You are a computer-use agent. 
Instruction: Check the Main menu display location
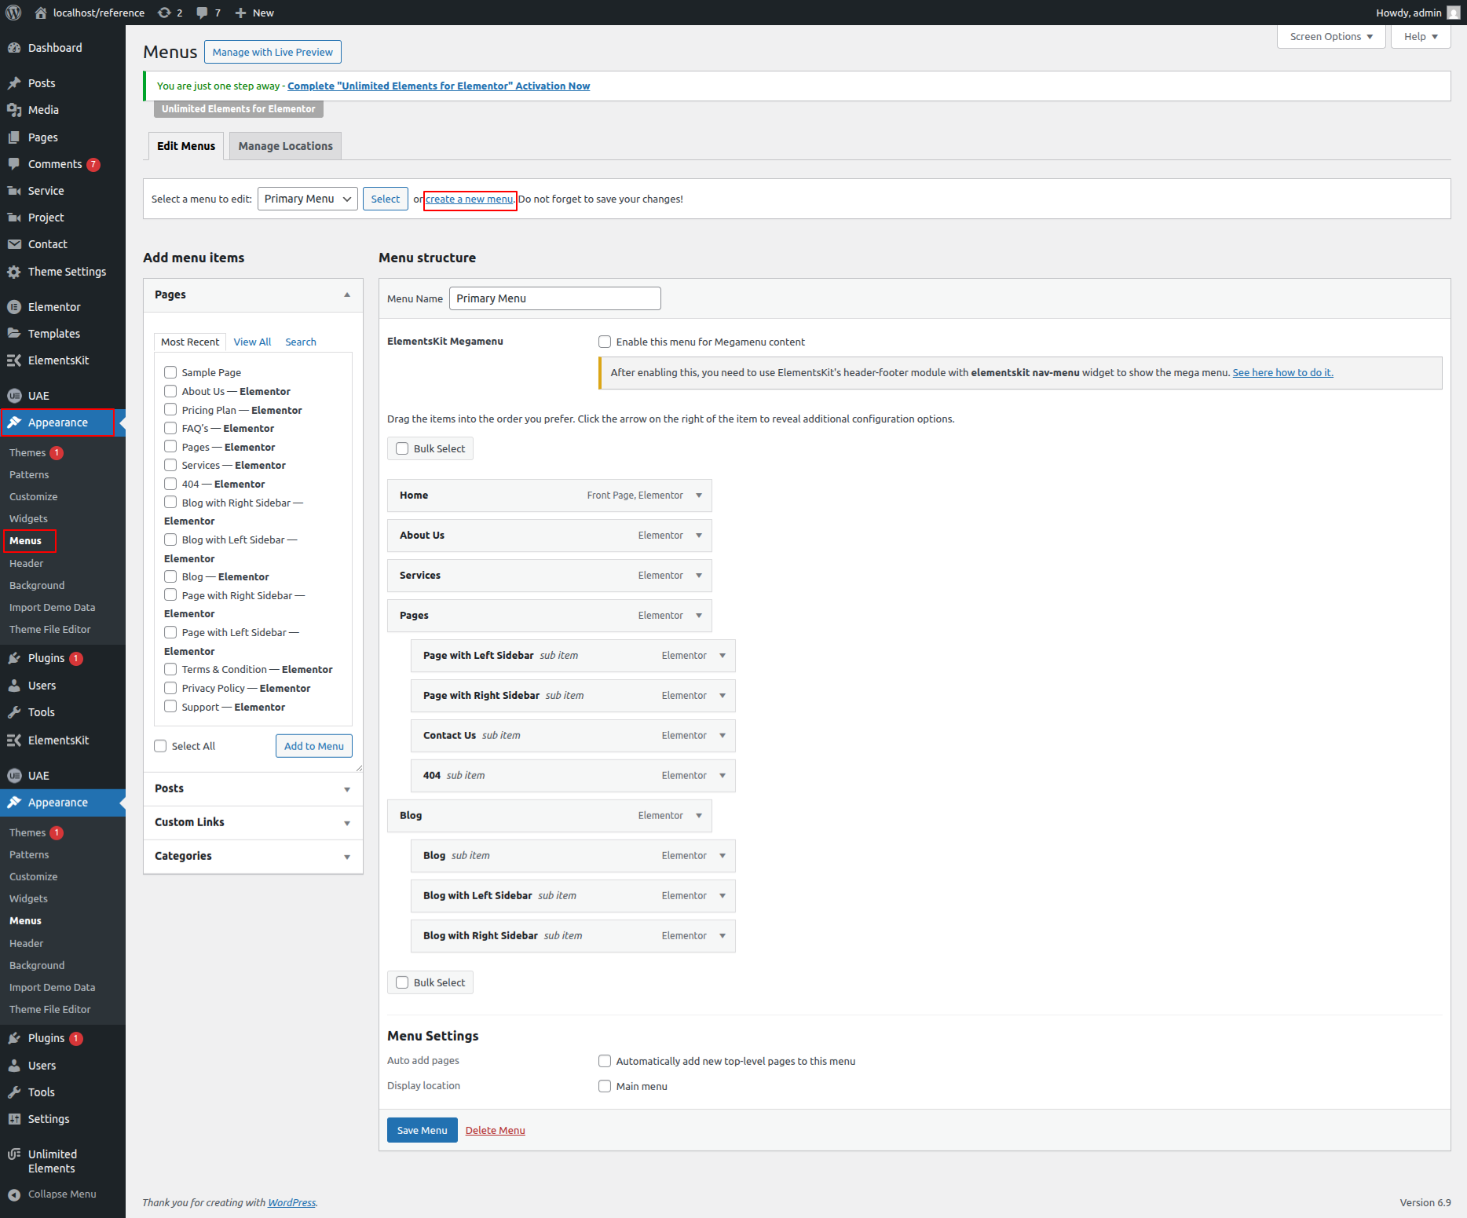click(x=605, y=1086)
